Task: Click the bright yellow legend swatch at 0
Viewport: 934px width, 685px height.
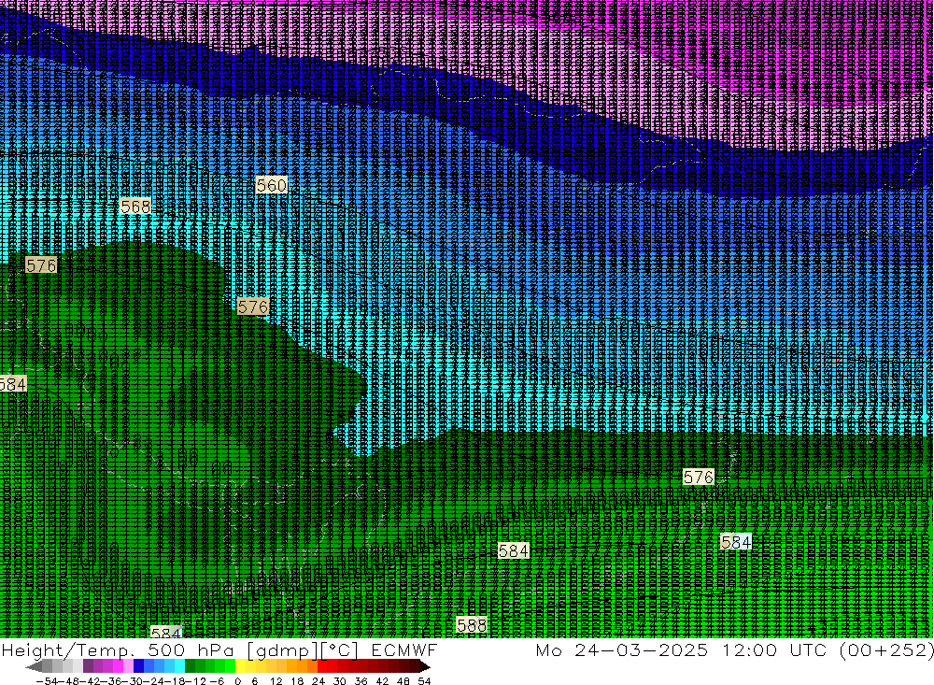Action: [241, 666]
